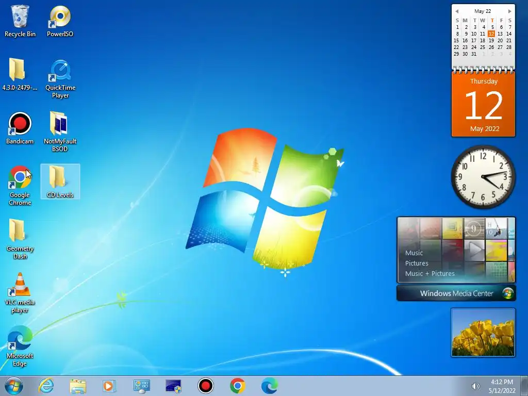Screen dimensions: 528x396
Task: Launch Microsoft Edge from the taskbar
Action: [269, 386]
